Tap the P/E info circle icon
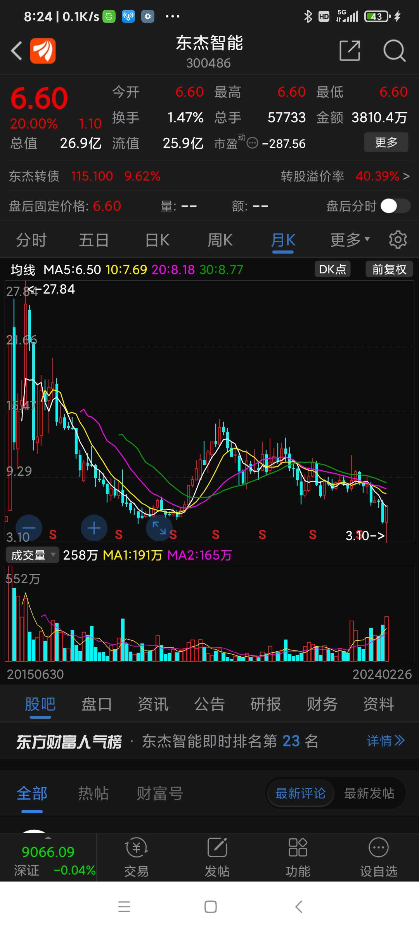The image size is (419, 932). 253,143
